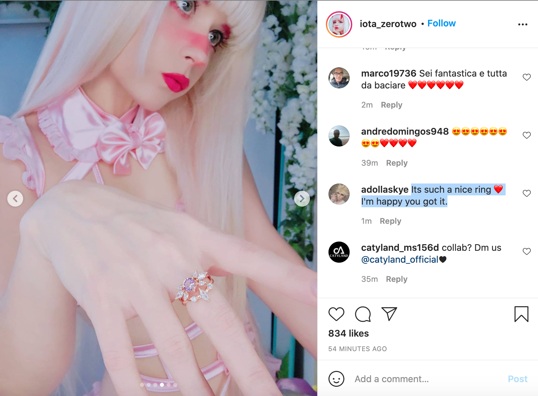Open the three-dot more options menu
Screen dimensions: 538x396
[522, 24]
